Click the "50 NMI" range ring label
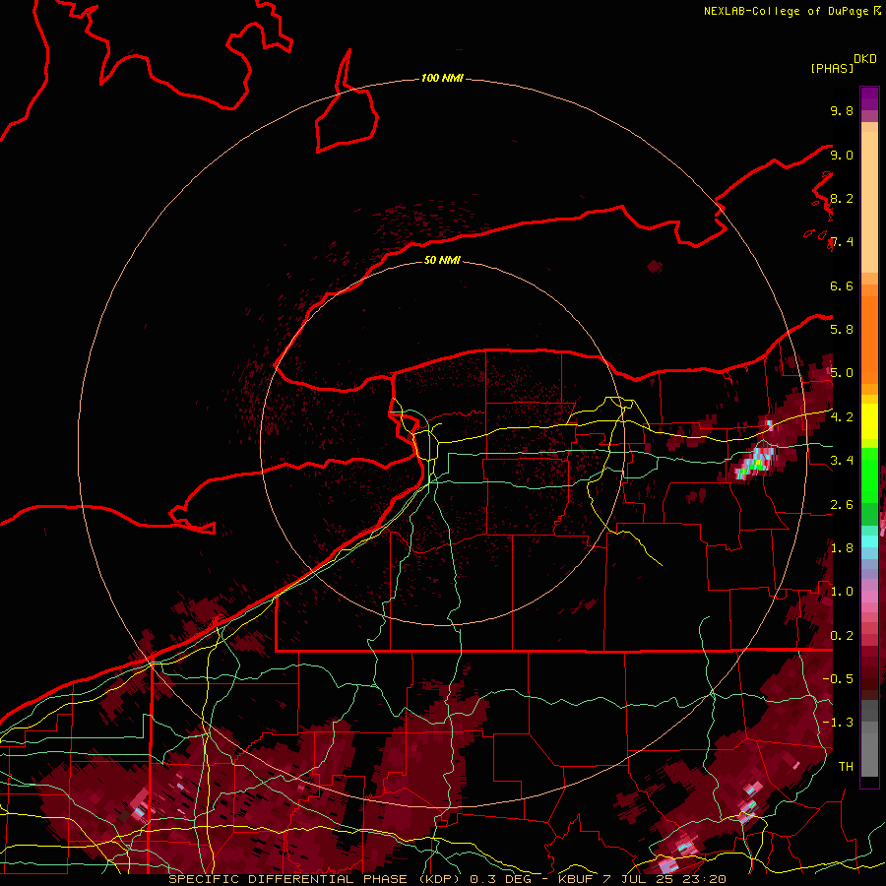Screen dimensions: 886x886 (442, 261)
